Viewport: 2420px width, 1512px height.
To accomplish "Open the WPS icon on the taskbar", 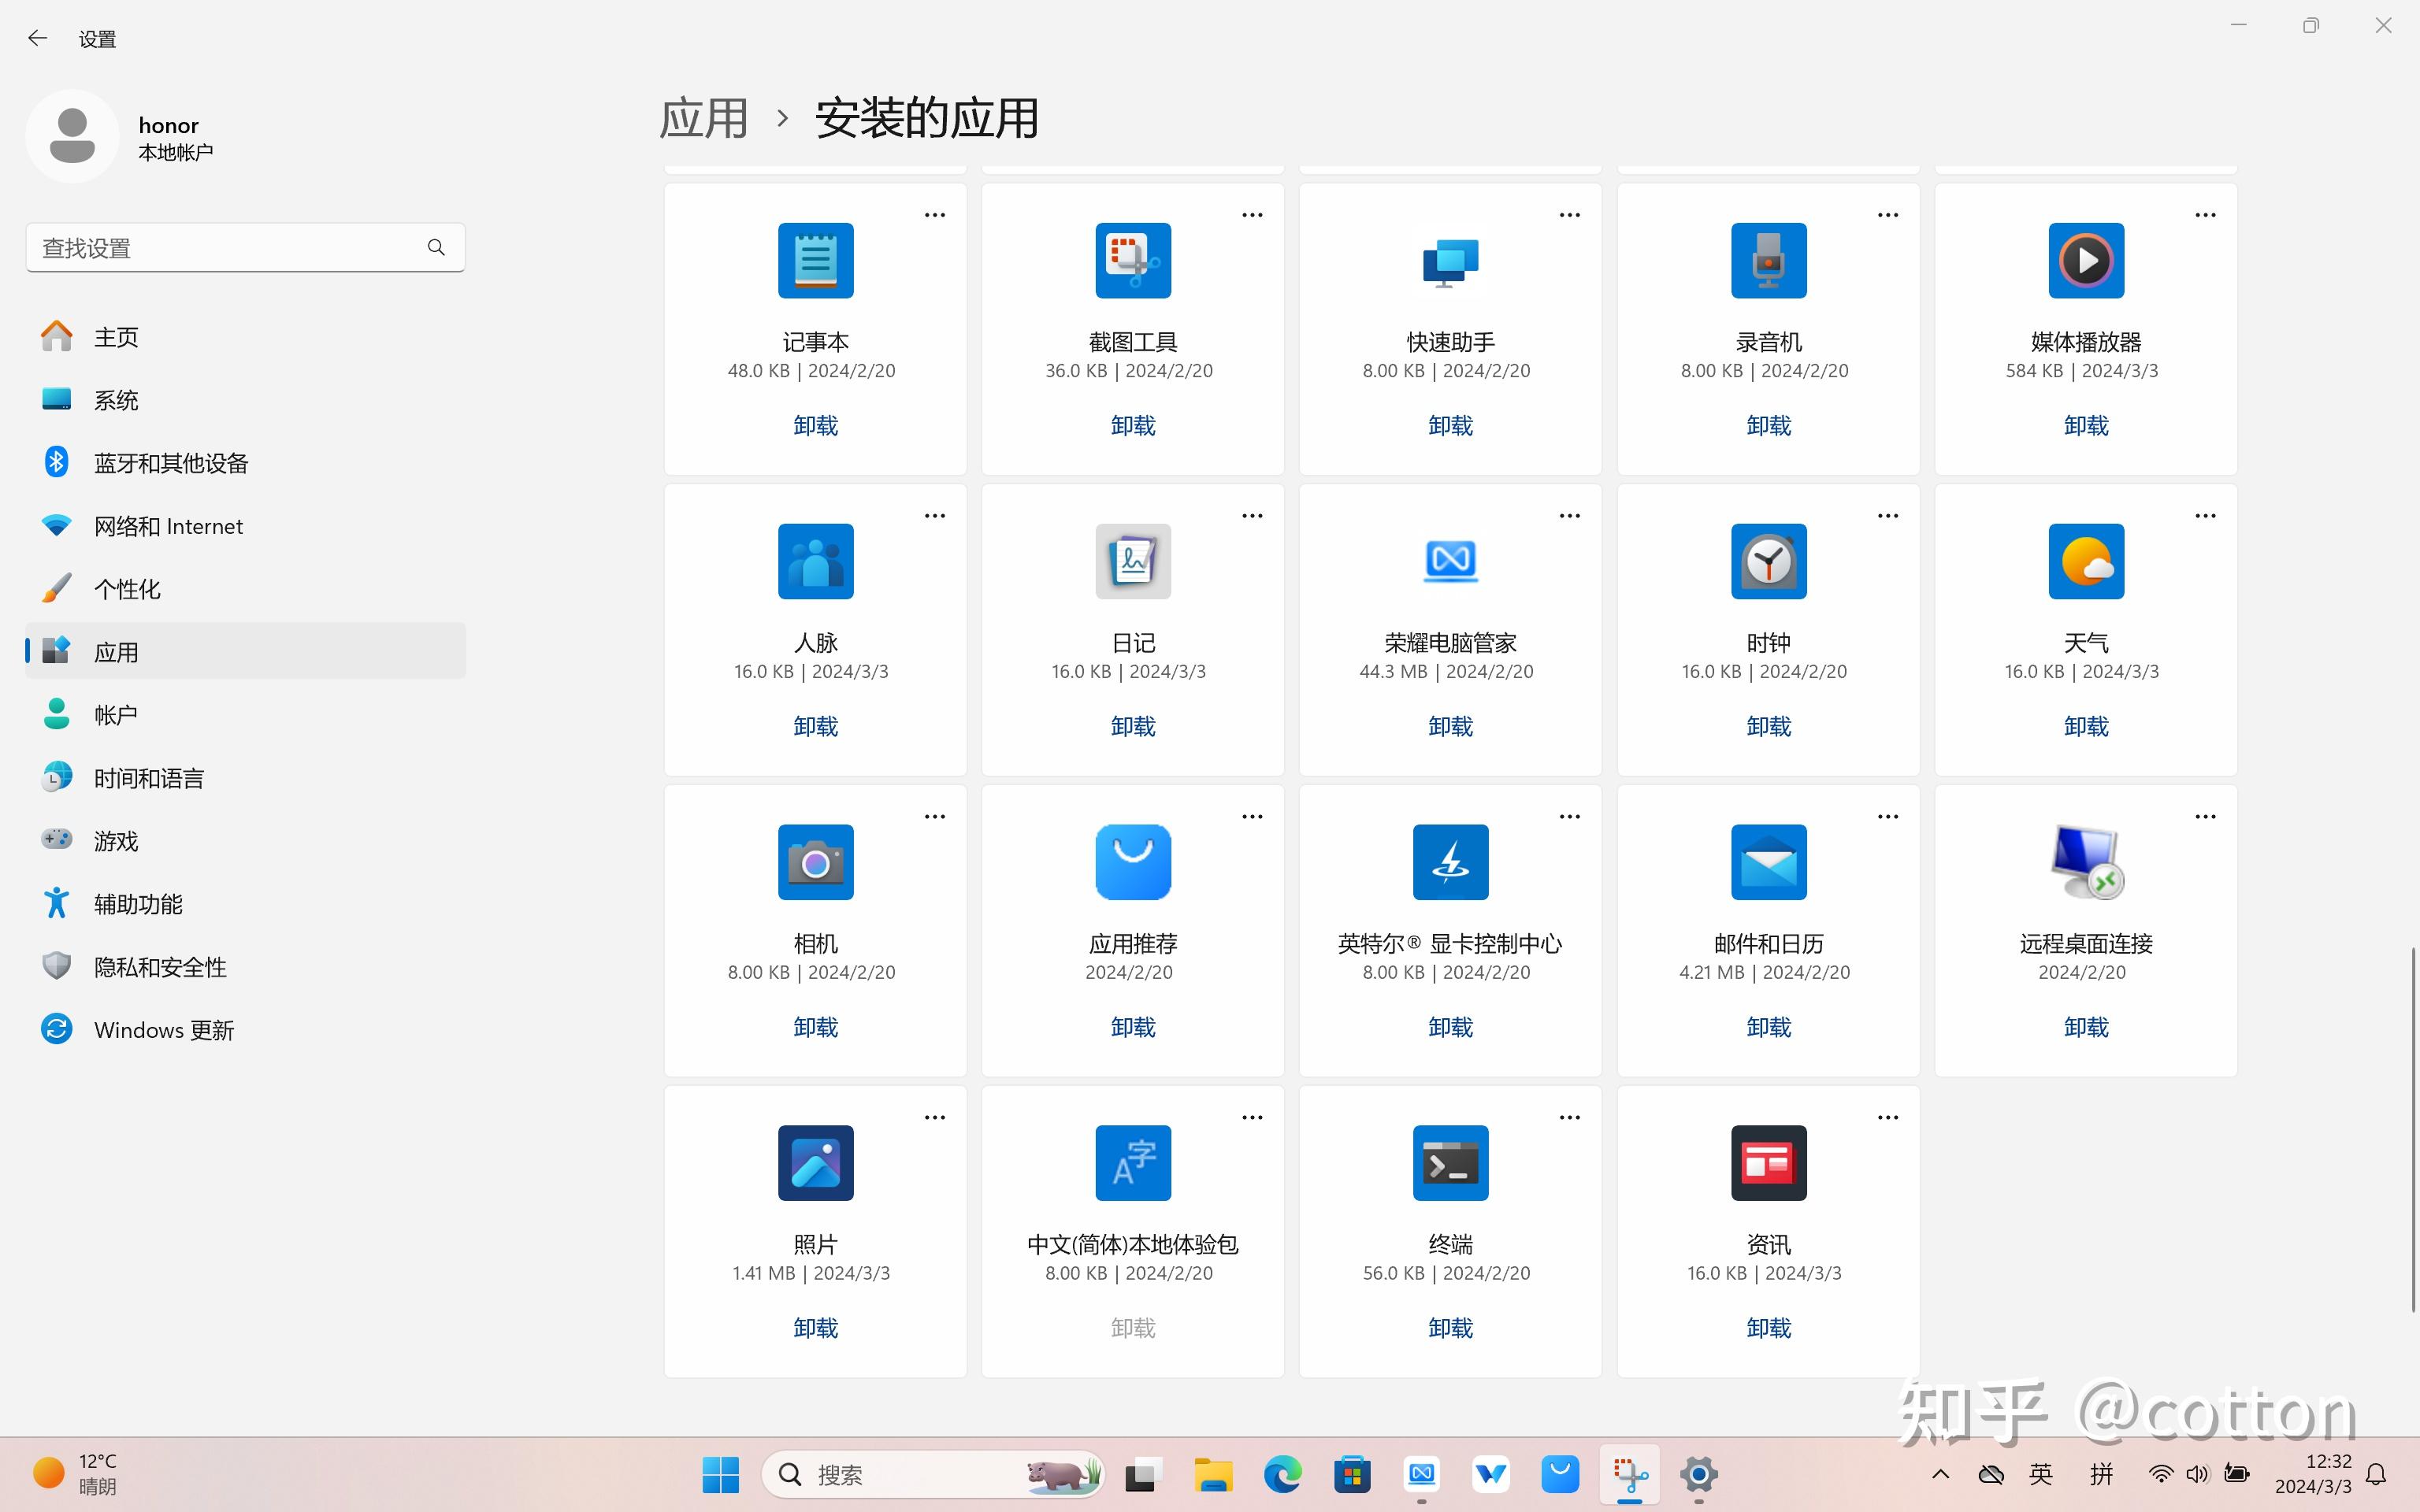I will tap(1490, 1475).
